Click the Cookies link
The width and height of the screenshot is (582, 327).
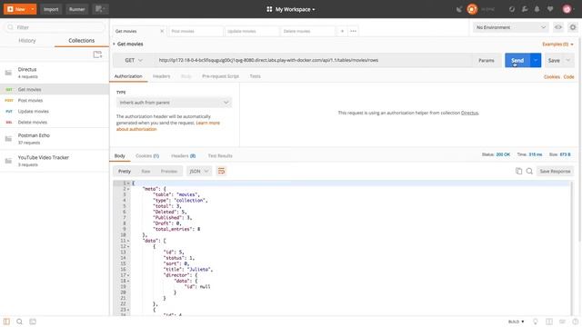pyautogui.click(x=552, y=76)
